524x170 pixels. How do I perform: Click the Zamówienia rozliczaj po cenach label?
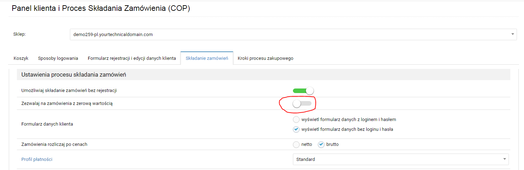pos(54,144)
